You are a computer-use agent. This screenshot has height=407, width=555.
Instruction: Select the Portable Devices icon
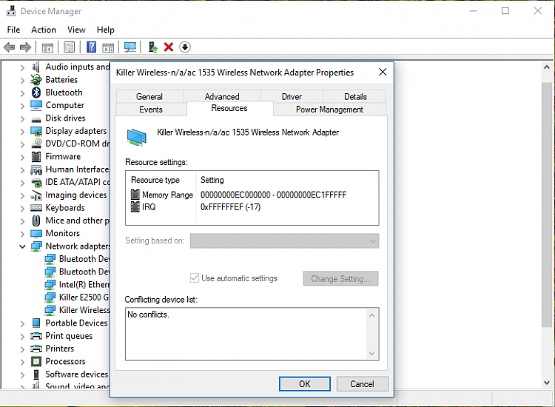36,323
